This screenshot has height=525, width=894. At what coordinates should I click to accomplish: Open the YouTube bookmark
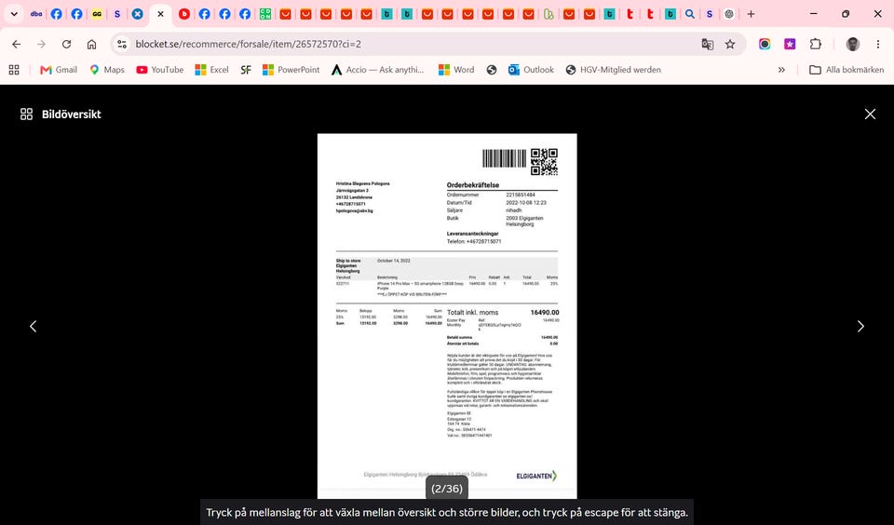pos(159,70)
